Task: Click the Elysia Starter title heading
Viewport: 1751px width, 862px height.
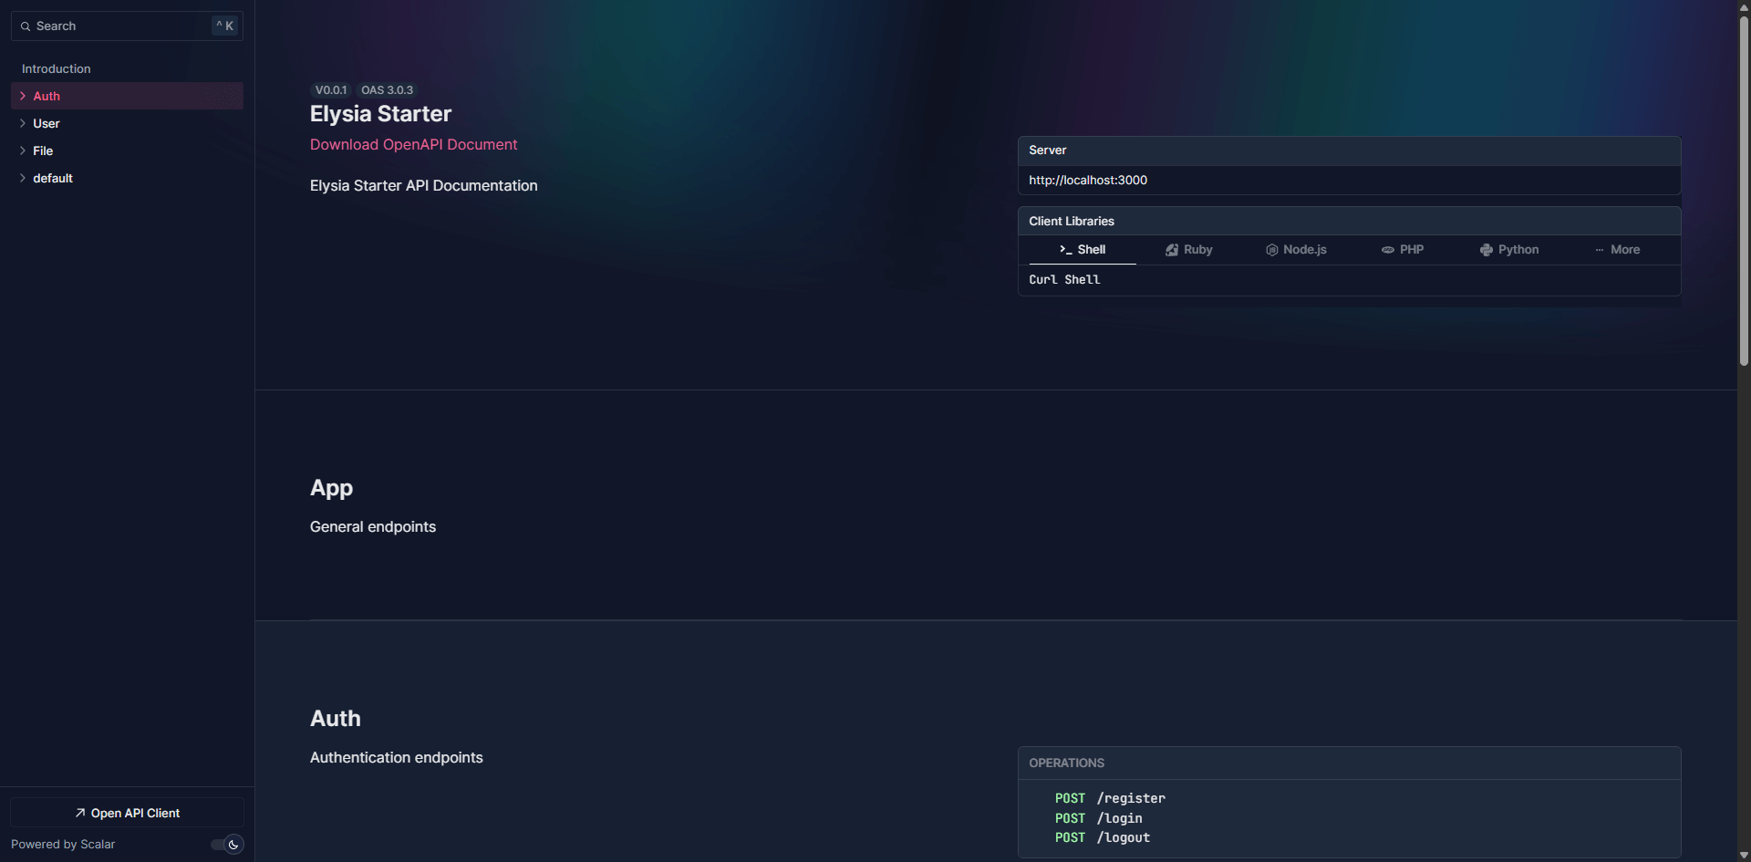Action: click(380, 114)
